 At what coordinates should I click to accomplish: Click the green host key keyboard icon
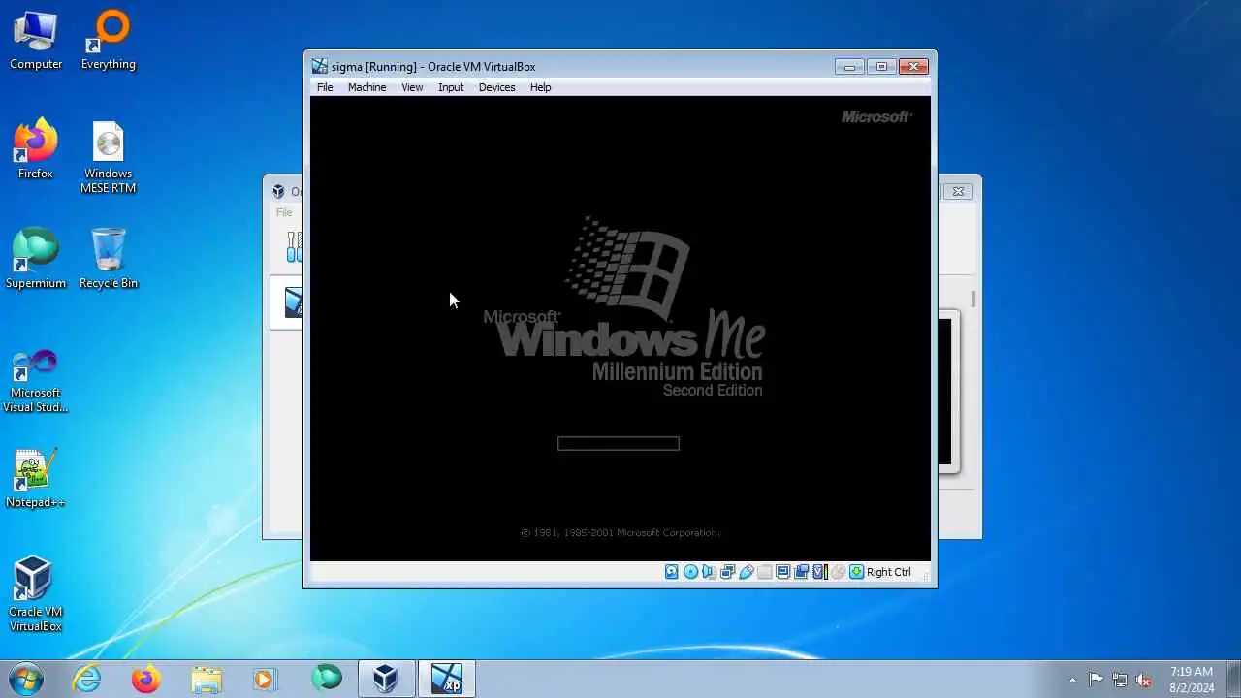[857, 572]
